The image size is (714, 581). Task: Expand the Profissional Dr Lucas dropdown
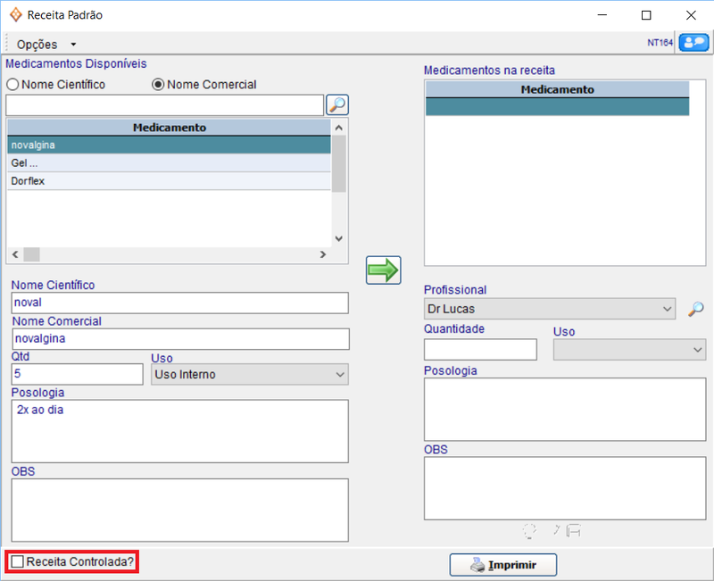pos(550,309)
